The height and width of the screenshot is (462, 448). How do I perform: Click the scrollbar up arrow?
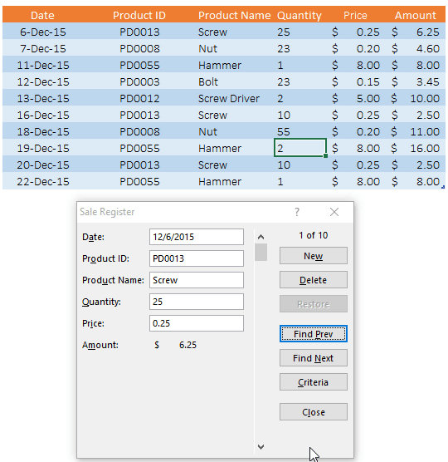point(261,237)
